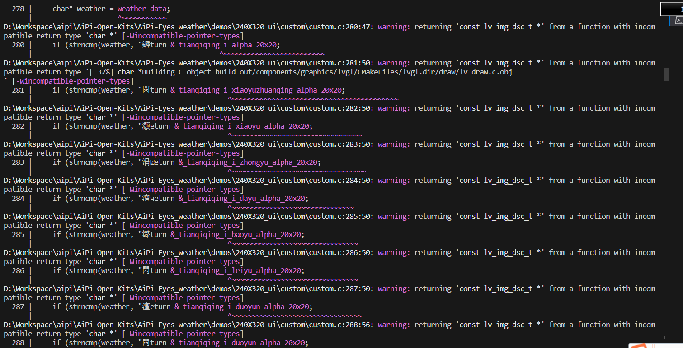Click the pink weather_data identifier on line 278
This screenshot has width=683, height=348.
[x=142, y=9]
